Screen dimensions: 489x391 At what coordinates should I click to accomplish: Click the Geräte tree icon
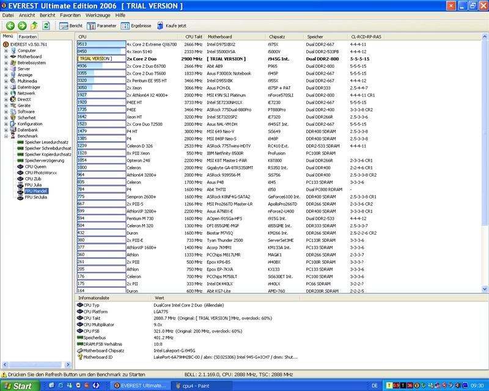coord(13,106)
